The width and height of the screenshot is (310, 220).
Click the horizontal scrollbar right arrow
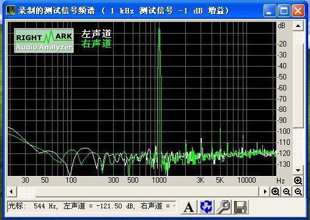(265, 191)
